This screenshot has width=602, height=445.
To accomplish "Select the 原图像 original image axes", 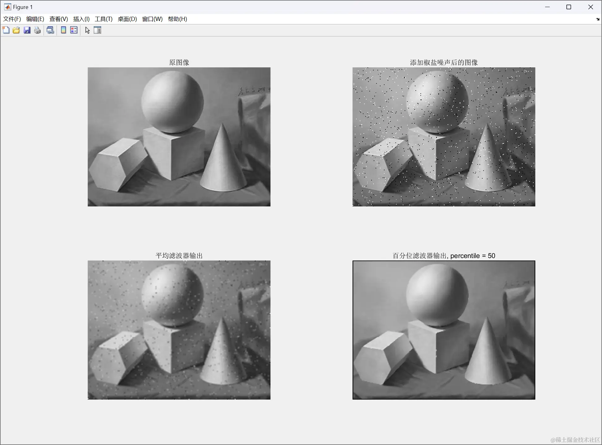I will [x=179, y=137].
